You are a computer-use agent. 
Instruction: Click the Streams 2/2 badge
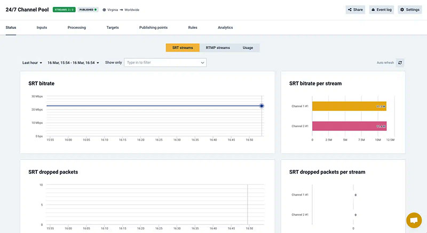click(64, 10)
